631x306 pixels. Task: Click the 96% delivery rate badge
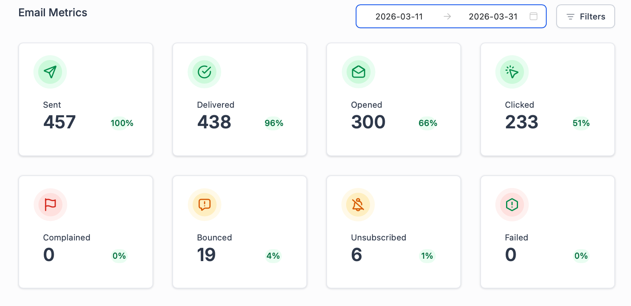click(274, 123)
